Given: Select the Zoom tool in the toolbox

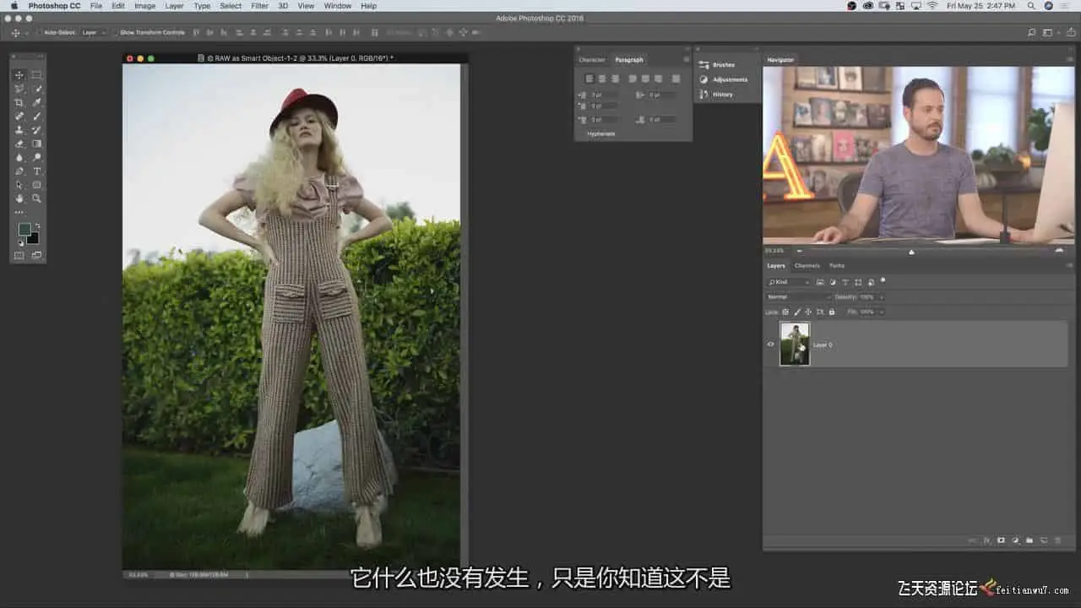Looking at the screenshot, I should click(x=37, y=198).
